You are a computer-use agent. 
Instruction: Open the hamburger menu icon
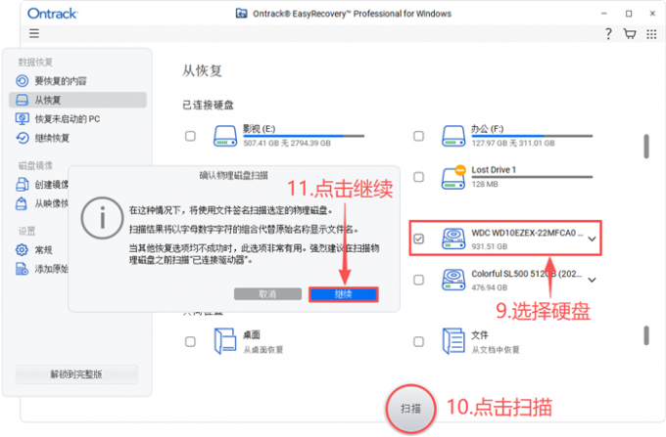34,33
